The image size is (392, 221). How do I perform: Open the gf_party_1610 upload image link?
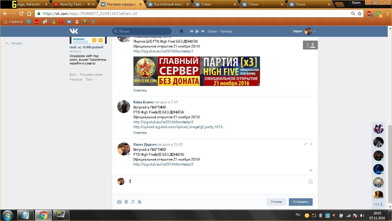pos(179,127)
